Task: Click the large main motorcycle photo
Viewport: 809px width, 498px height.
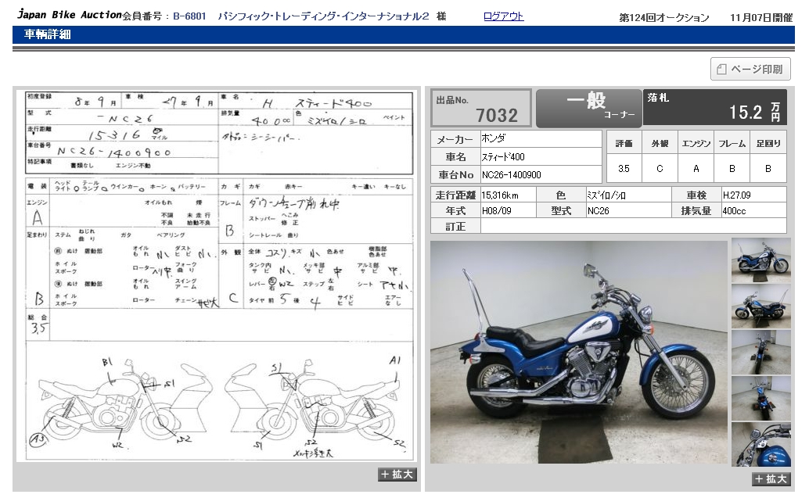Action: coord(578,352)
